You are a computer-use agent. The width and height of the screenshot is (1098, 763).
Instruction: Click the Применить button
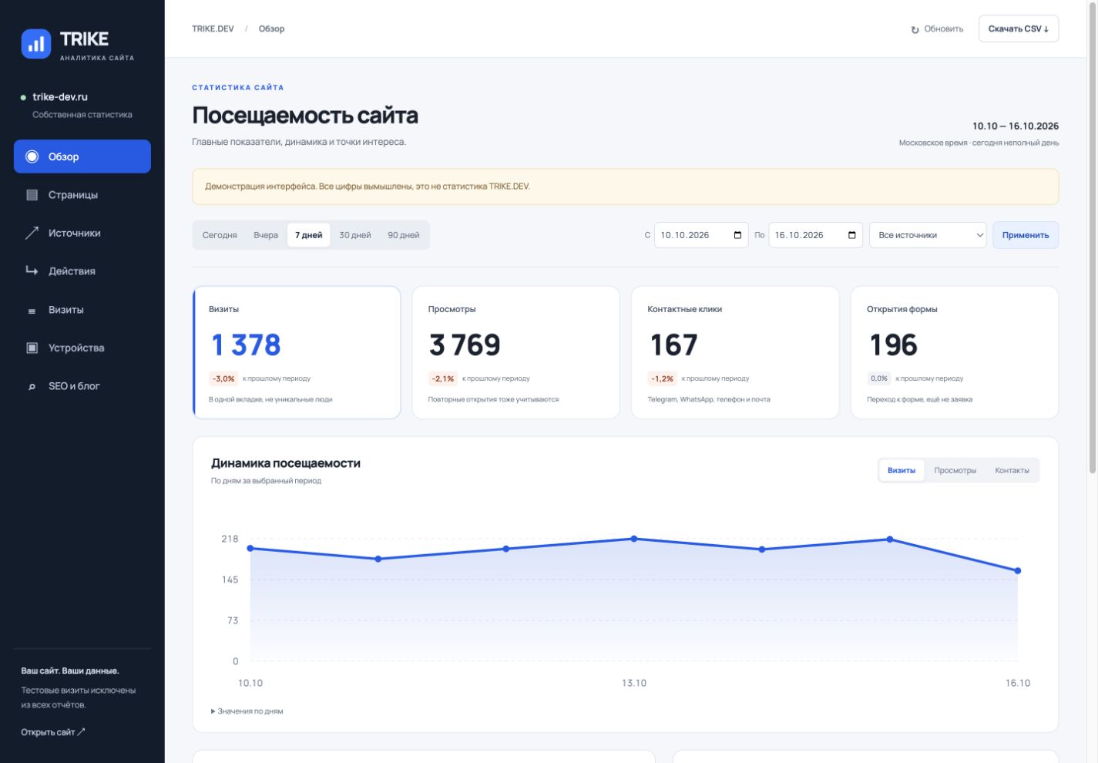1026,235
